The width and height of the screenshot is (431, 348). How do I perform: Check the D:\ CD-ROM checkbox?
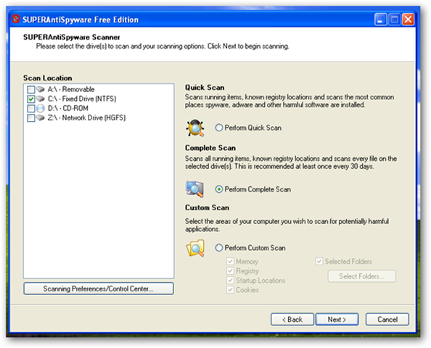pos(31,109)
